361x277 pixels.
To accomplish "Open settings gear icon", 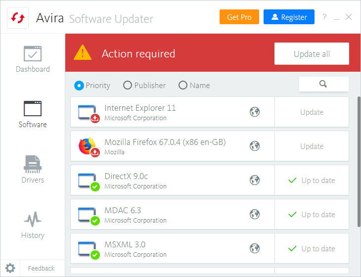I will coord(10,269).
